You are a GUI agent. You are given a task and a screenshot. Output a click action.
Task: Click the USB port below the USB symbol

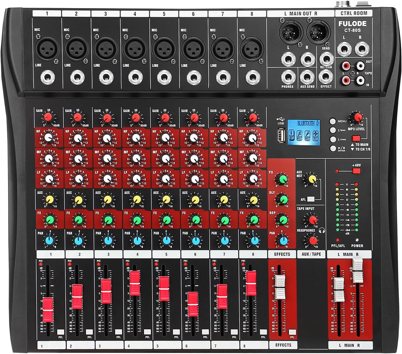pyautogui.click(x=281, y=135)
